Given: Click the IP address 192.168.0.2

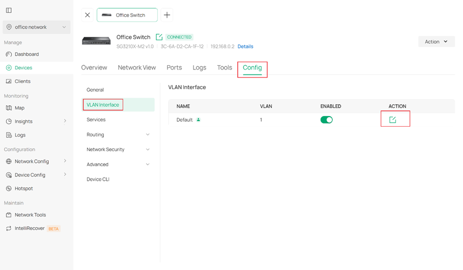Looking at the screenshot, I should coord(222,47).
